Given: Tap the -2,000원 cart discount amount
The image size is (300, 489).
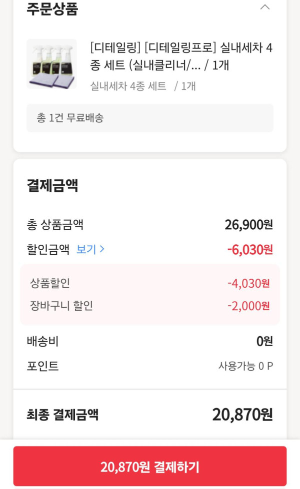Looking at the screenshot, I should (248, 306).
